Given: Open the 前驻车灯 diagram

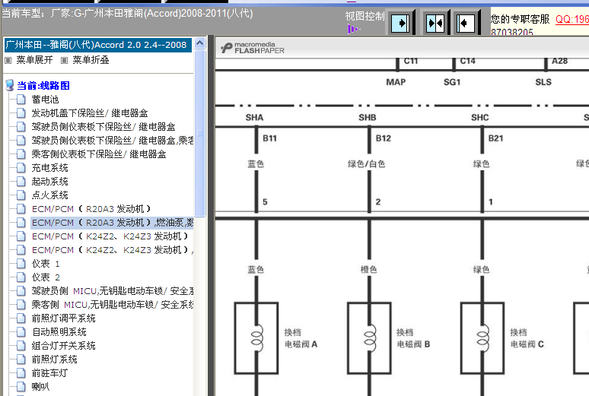Looking at the screenshot, I should pos(49,373).
